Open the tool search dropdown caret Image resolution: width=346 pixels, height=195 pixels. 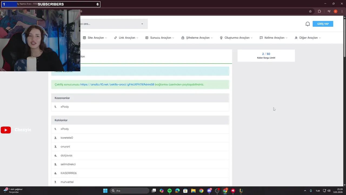[142, 24]
